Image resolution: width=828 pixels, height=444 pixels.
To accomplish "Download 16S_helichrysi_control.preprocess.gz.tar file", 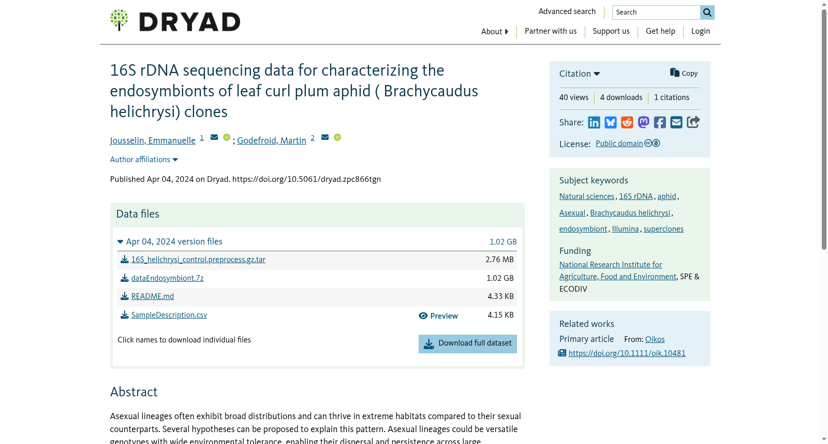I will coord(198,260).
